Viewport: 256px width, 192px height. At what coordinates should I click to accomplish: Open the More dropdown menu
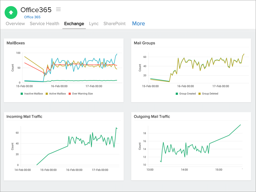(x=138, y=23)
